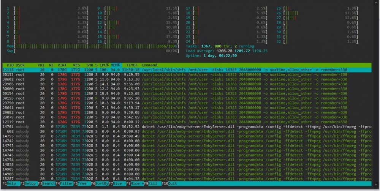Select EmbyServer process row PID 15287
Image resolution: width=380 pixels, height=191 pixels.
coord(187,178)
